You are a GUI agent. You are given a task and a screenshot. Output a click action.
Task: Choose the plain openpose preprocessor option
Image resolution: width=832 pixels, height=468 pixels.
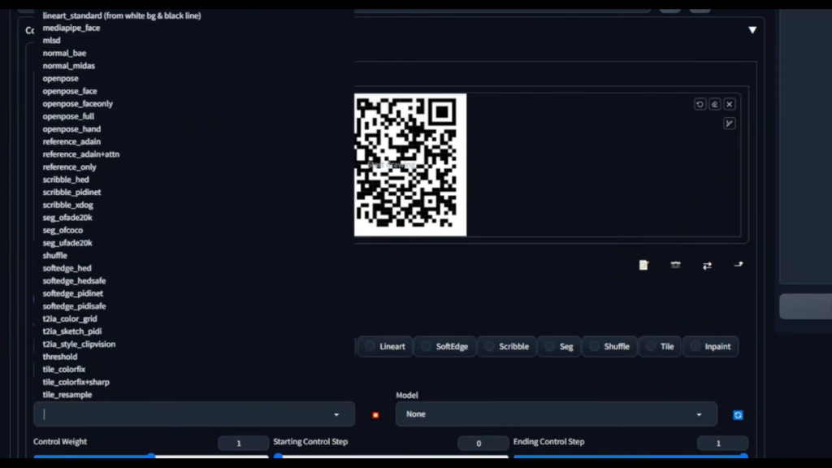60,79
